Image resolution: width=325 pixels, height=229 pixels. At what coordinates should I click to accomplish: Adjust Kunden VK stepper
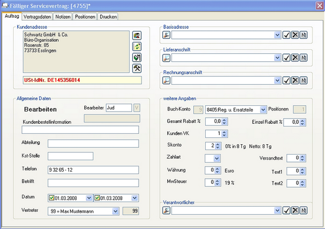click(224, 134)
